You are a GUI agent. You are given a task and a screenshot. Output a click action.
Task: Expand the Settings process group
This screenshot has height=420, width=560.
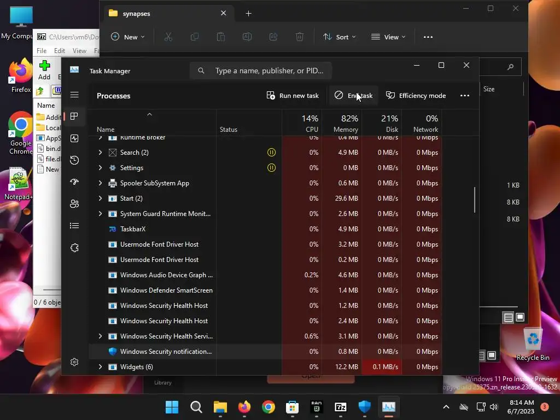[x=101, y=168]
